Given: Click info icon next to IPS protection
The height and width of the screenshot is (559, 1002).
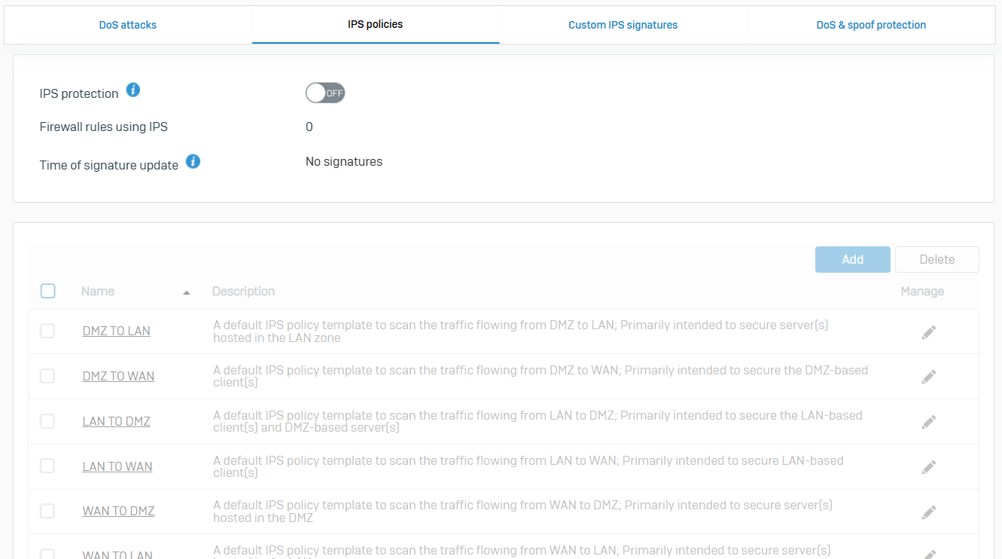Looking at the screenshot, I should pos(133,90).
